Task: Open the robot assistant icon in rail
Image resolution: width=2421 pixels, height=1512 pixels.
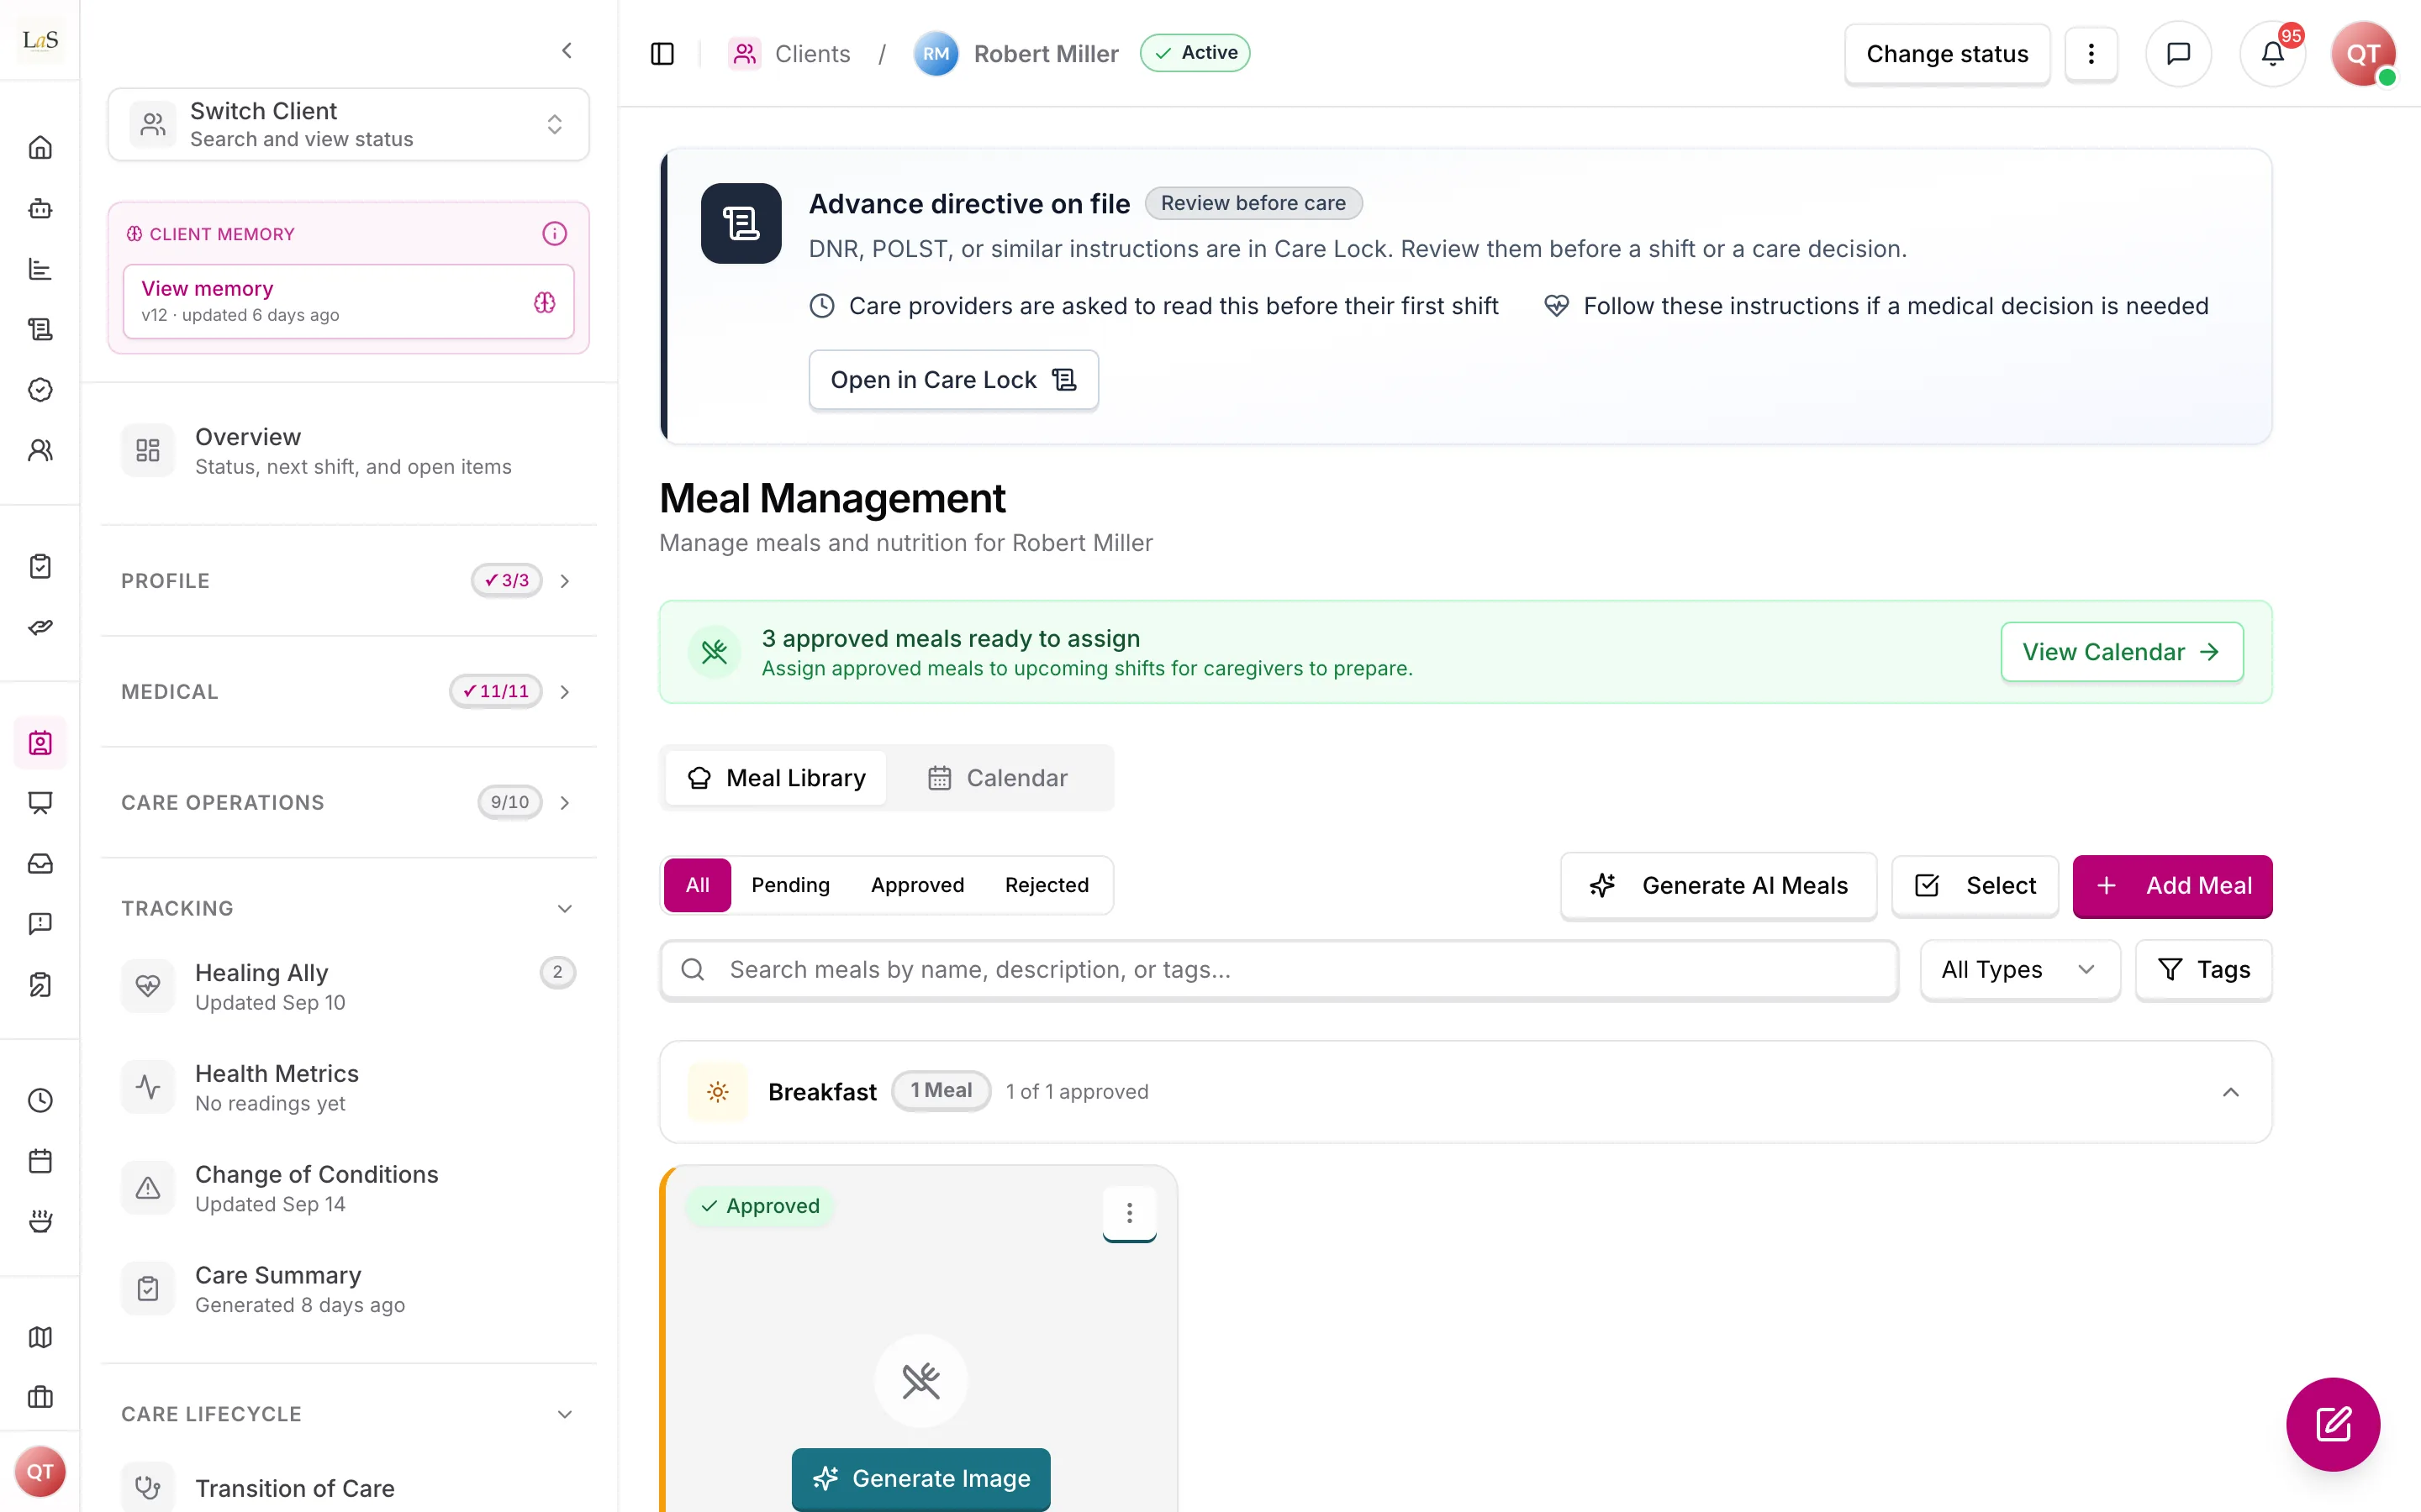Action: point(40,208)
